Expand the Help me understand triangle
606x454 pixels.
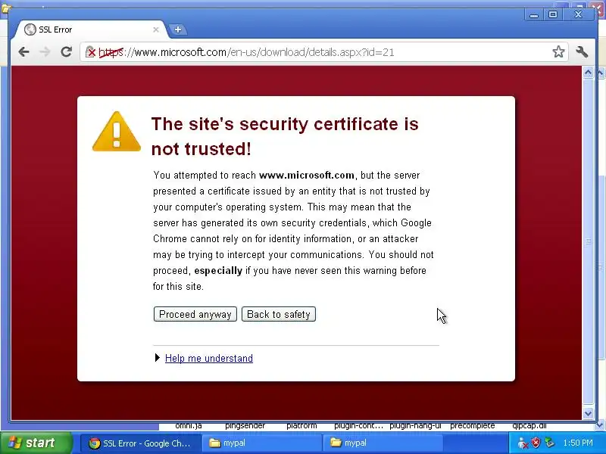[157, 358]
